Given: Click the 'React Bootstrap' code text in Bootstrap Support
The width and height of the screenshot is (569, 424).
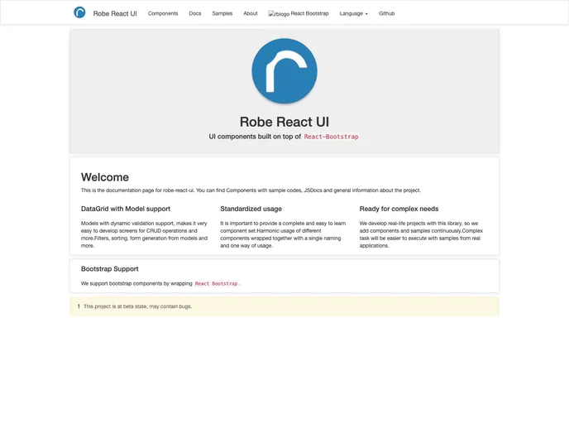Looking at the screenshot, I should (x=217, y=283).
